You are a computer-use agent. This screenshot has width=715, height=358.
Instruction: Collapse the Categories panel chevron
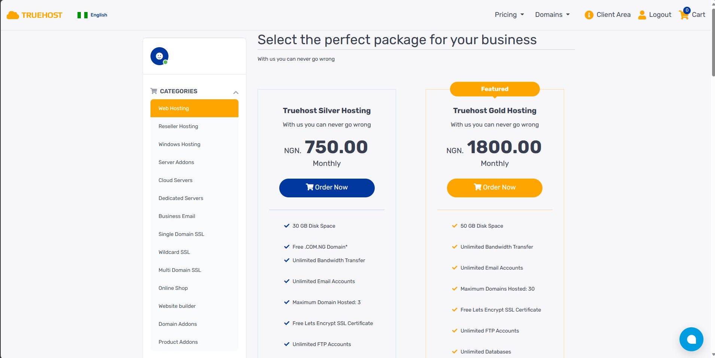235,92
